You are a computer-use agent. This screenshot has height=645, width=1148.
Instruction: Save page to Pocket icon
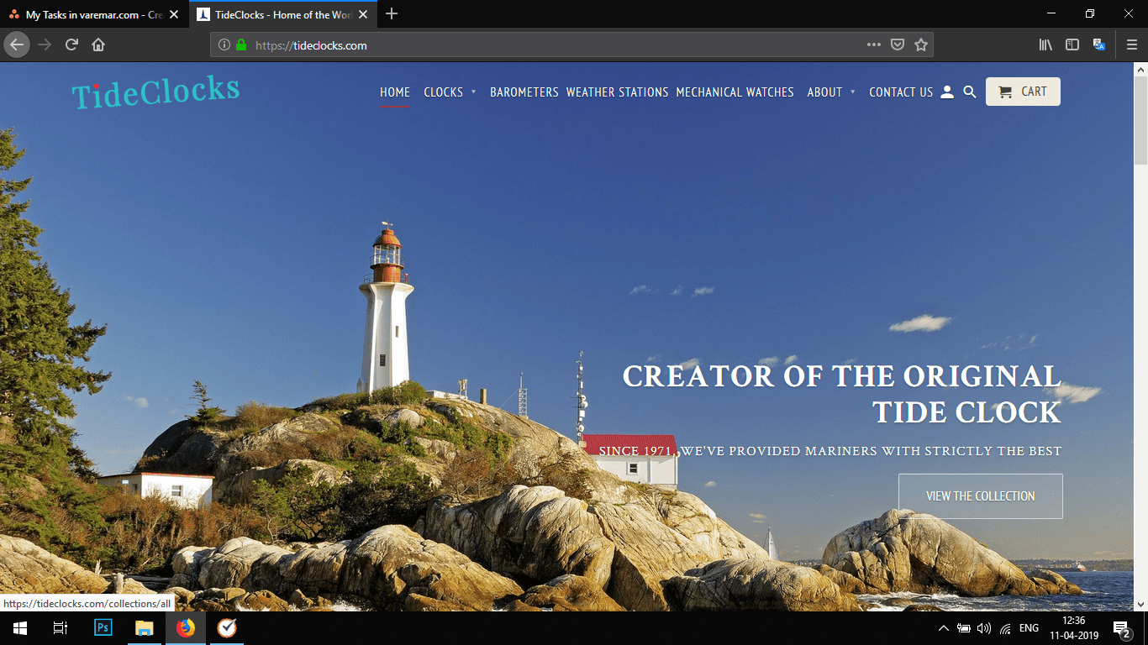(x=898, y=45)
